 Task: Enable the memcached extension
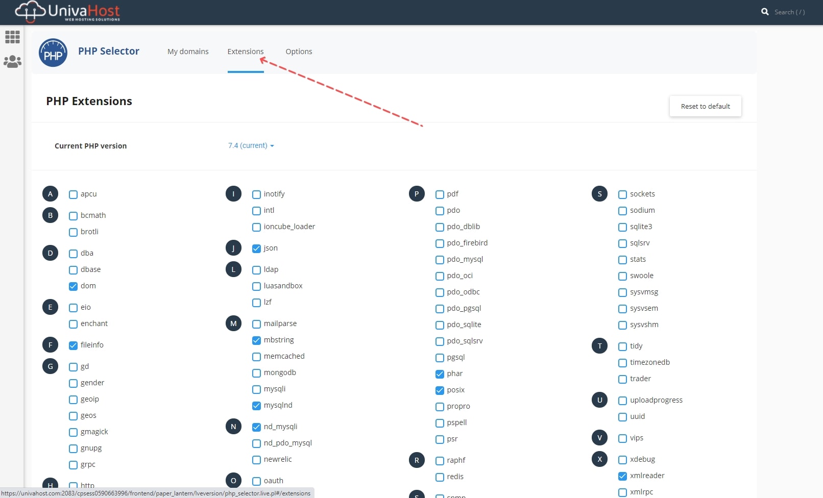pos(256,357)
